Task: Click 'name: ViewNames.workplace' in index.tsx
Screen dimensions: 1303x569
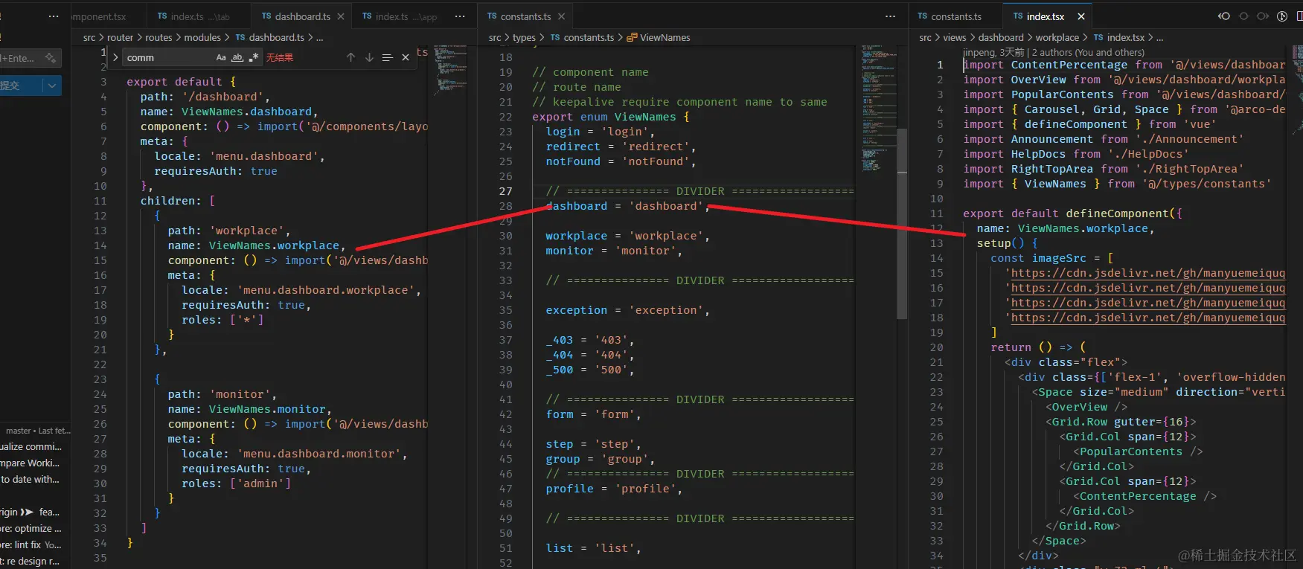Action: tap(1065, 228)
